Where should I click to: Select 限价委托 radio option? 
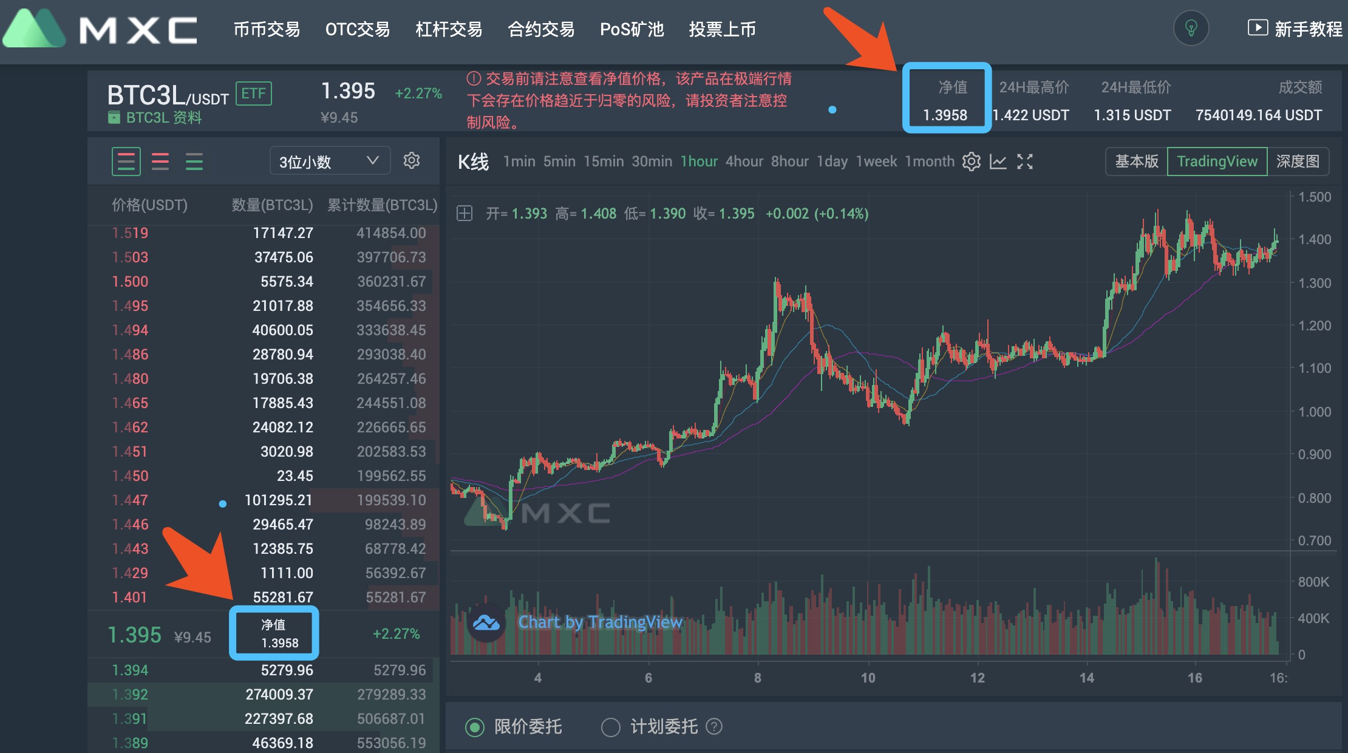click(x=475, y=727)
